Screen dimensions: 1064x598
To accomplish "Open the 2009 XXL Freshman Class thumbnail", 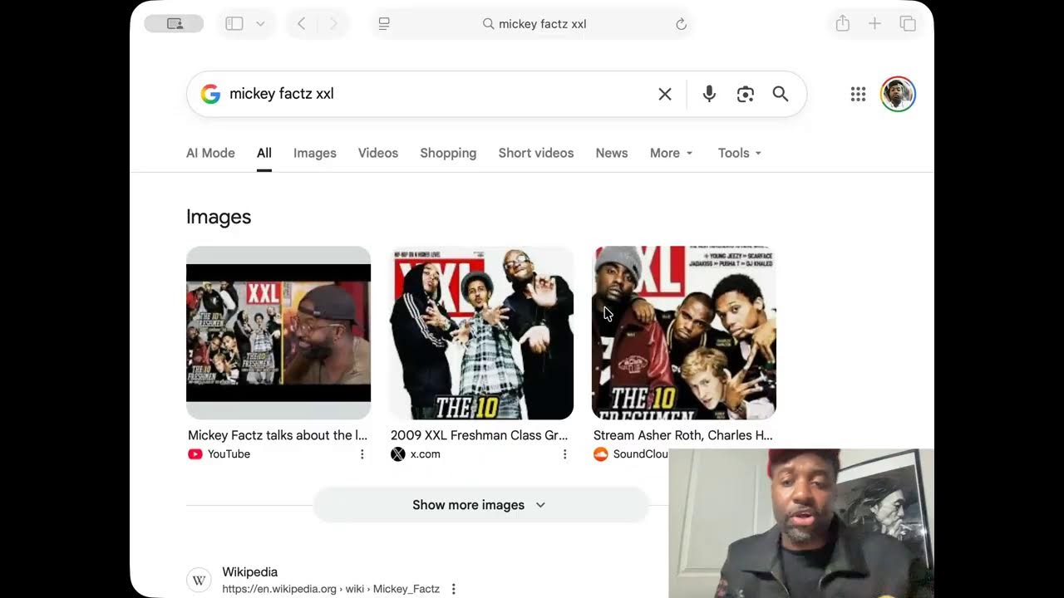I will (x=481, y=332).
